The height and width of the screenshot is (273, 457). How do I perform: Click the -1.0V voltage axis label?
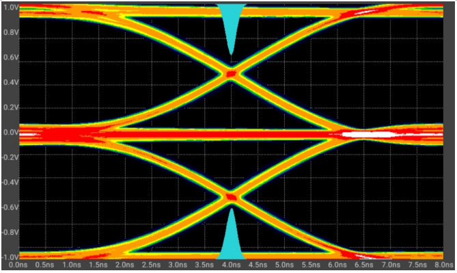10,257
